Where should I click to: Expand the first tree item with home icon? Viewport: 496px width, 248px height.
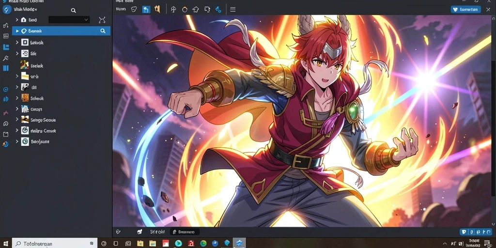(x=17, y=19)
